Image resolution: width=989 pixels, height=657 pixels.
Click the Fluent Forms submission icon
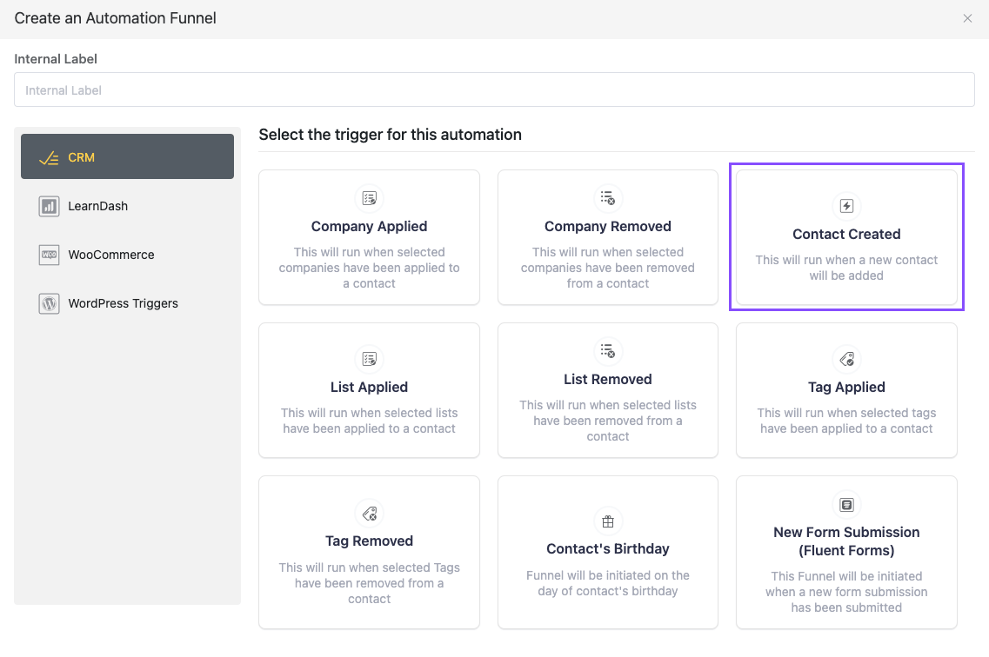pos(846,505)
